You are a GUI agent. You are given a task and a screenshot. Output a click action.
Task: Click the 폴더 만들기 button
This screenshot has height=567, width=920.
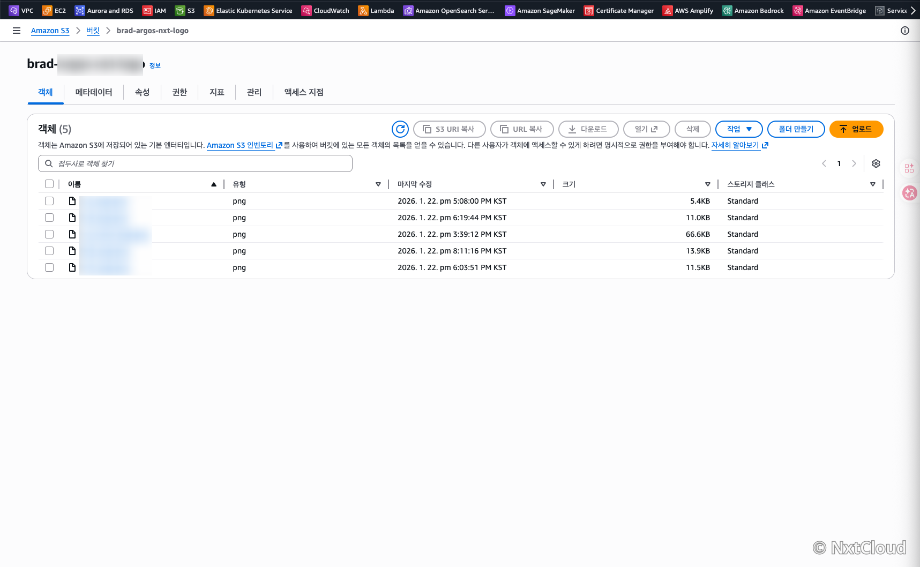[x=796, y=129]
